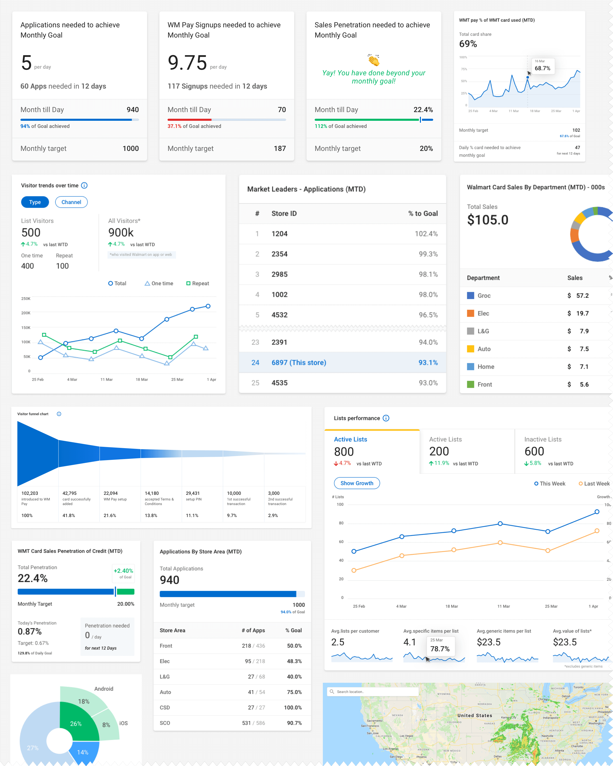The width and height of the screenshot is (613, 766).
Task: Click the Show Growth button
Action: click(x=357, y=483)
